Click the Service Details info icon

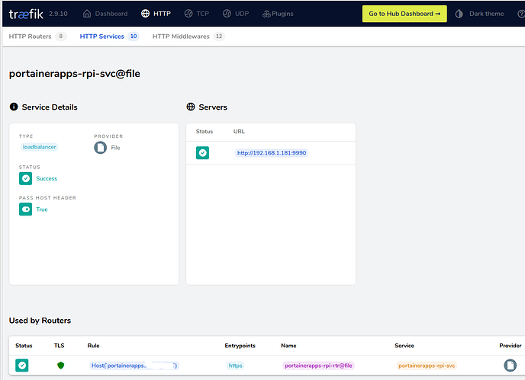14,107
